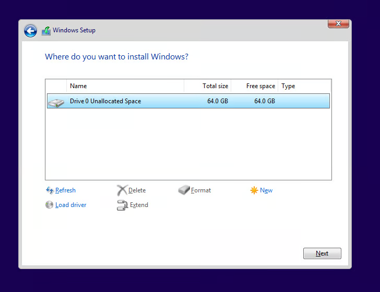Click the Extend partition icon

pyautogui.click(x=122, y=205)
